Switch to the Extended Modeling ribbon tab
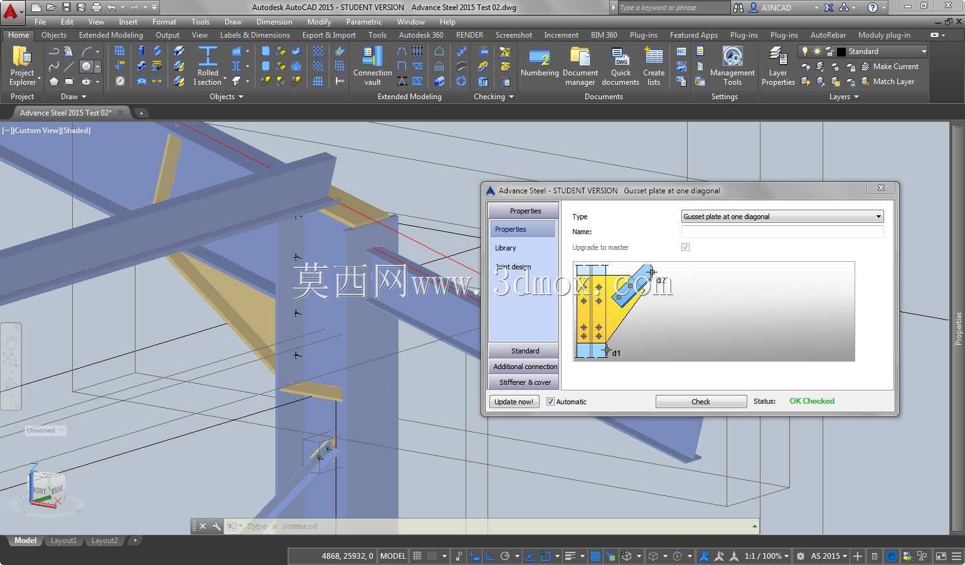965x565 pixels. (x=111, y=35)
